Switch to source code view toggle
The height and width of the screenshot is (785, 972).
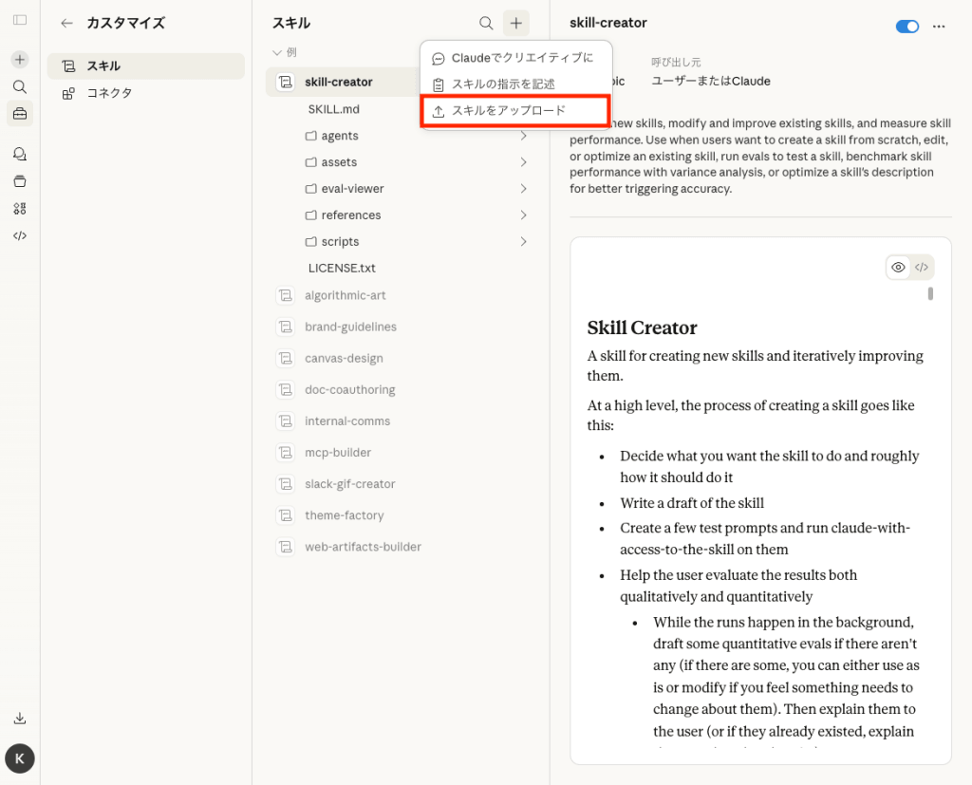tap(922, 268)
